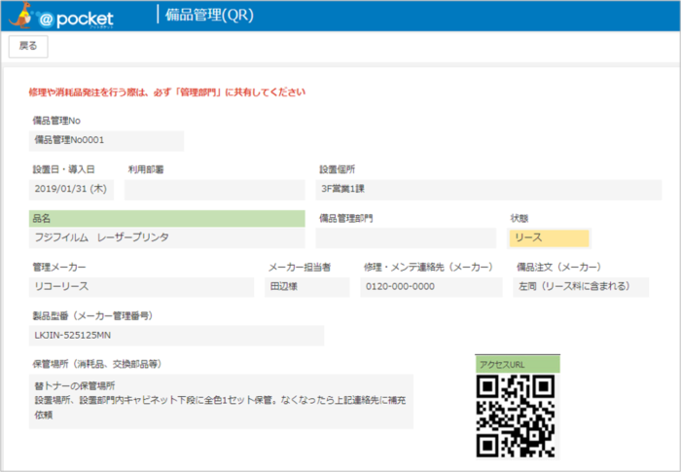681x472 pixels.
Task: Click the LKJIN-525125MN model number field
Action: tap(176, 336)
